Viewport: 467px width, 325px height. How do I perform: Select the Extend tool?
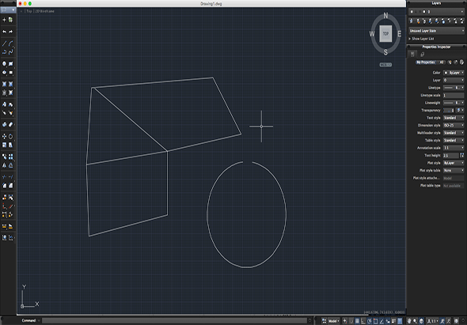[11, 177]
